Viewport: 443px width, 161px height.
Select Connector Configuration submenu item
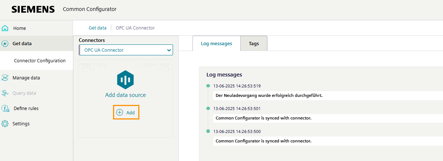coord(40,61)
